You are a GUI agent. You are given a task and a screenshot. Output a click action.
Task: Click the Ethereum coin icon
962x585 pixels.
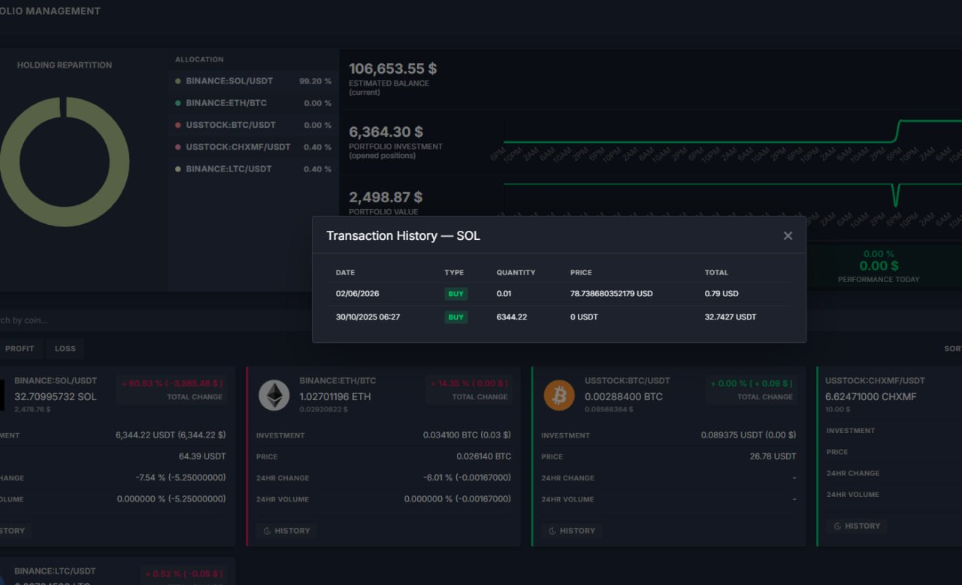click(x=274, y=396)
